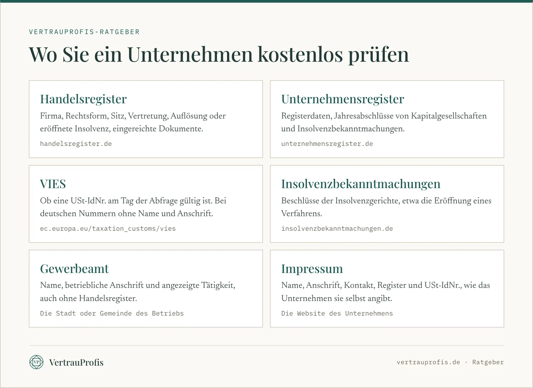Click the 'vertrauprofis.de · Ratgeber' footer text
The width and height of the screenshot is (533, 388).
pos(450,362)
